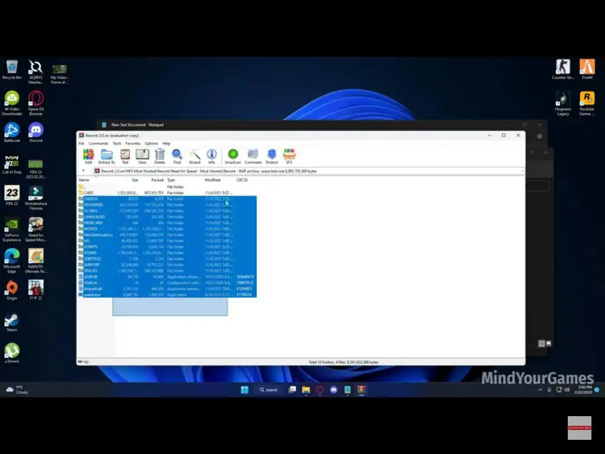This screenshot has height=454, width=605.
Task: Open the FIFA 23 desktop game icon
Action: (x=12, y=195)
